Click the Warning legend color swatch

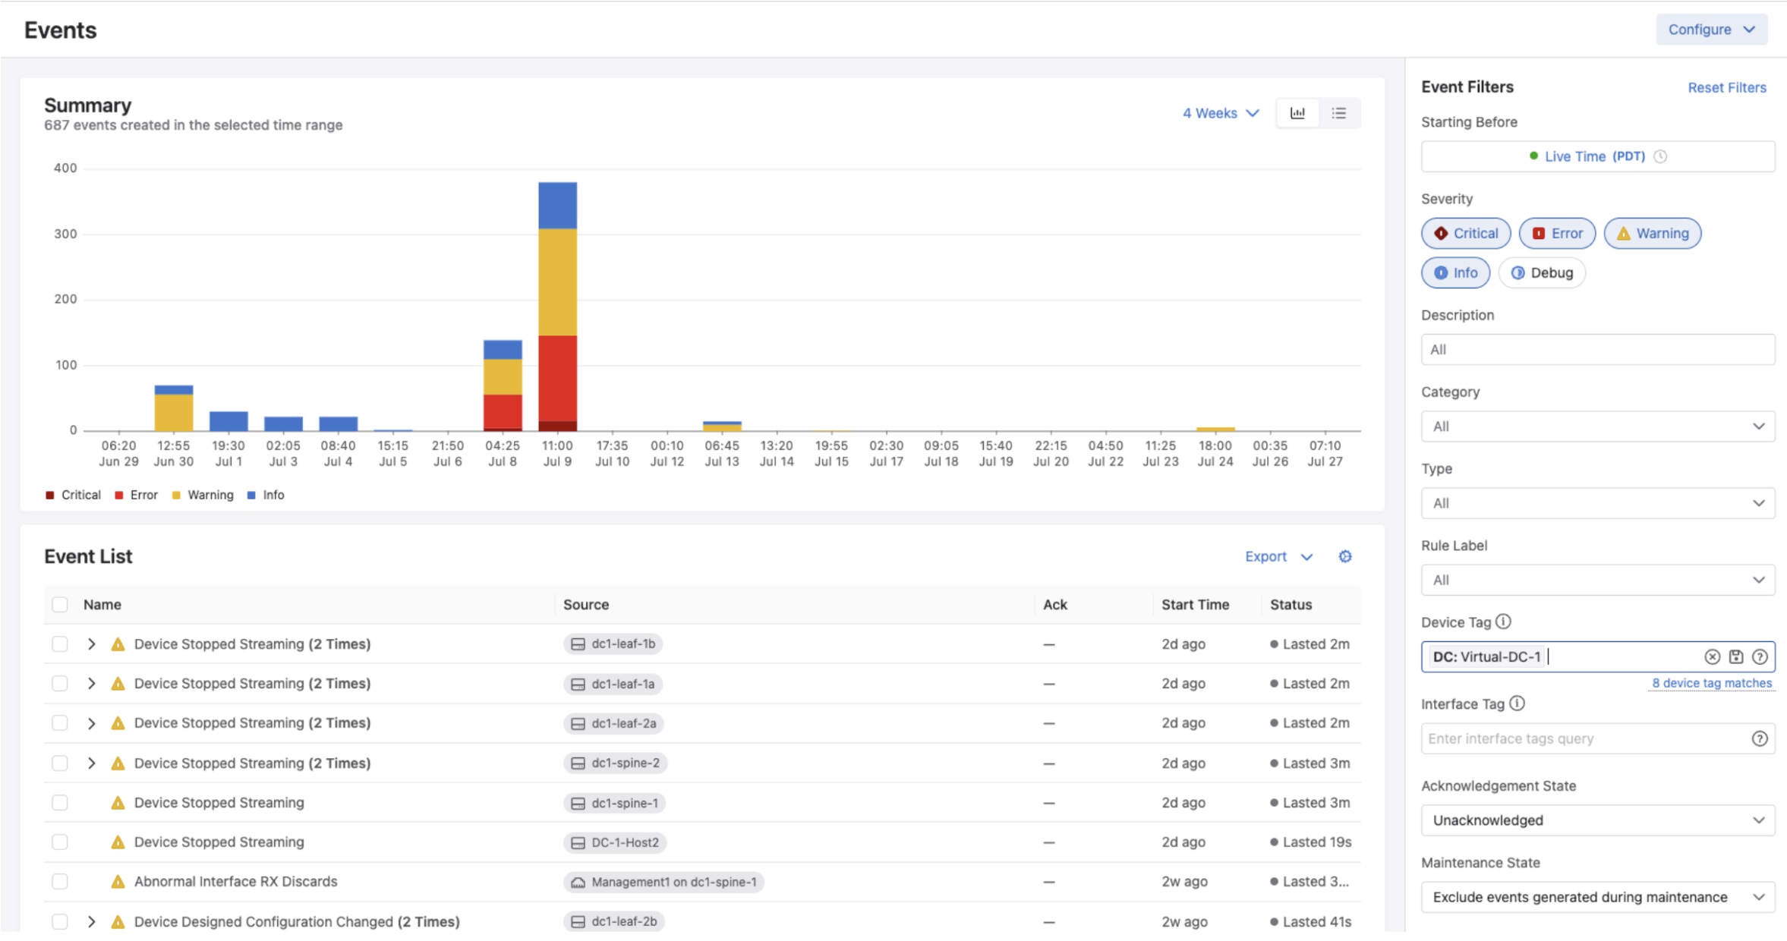176,496
